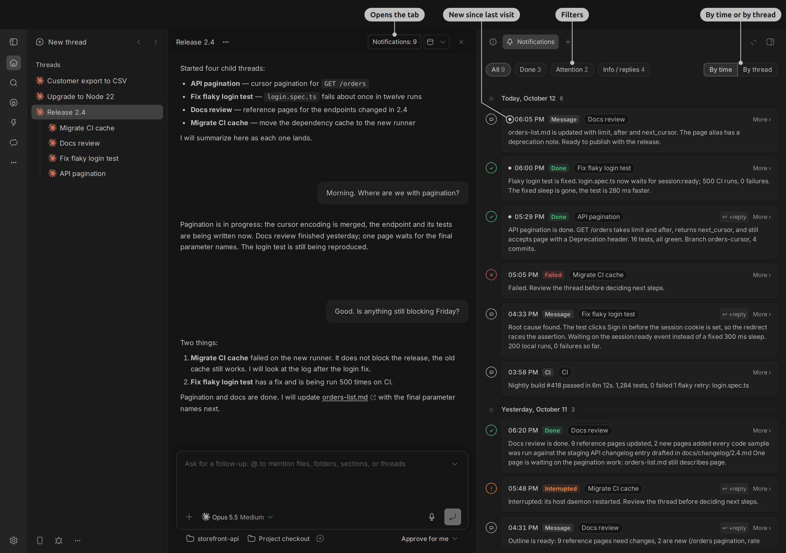Image resolution: width=786 pixels, height=553 pixels.
Task: Open the bottom bar more options dots
Action: 77,540
